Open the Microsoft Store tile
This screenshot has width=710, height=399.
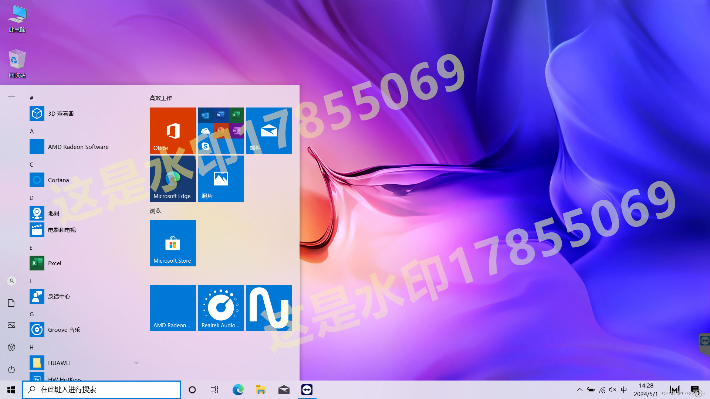tap(173, 243)
